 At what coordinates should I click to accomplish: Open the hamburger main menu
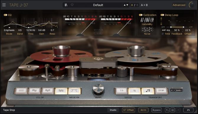[x=4, y=5]
